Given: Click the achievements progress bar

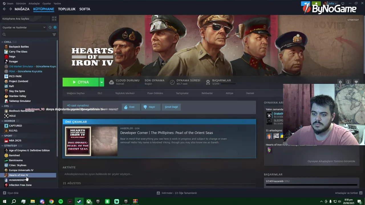Looking at the screenshot, I should (311, 185).
